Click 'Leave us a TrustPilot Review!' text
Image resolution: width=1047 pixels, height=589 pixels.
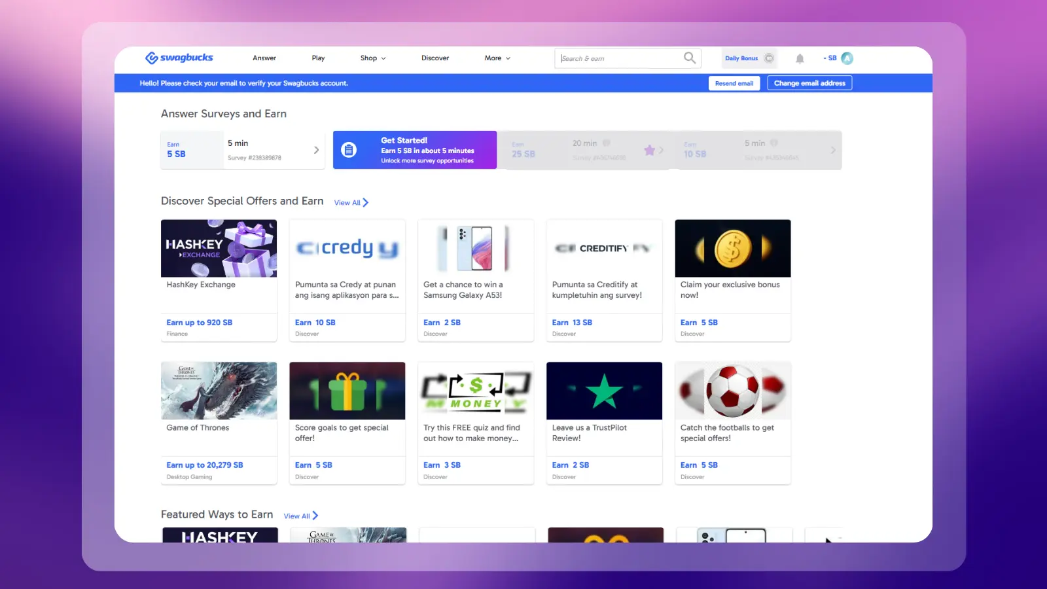tap(589, 433)
